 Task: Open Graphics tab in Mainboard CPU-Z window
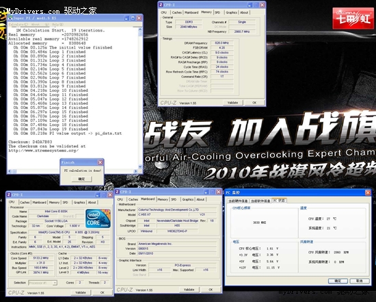pyautogui.click(x=188, y=199)
